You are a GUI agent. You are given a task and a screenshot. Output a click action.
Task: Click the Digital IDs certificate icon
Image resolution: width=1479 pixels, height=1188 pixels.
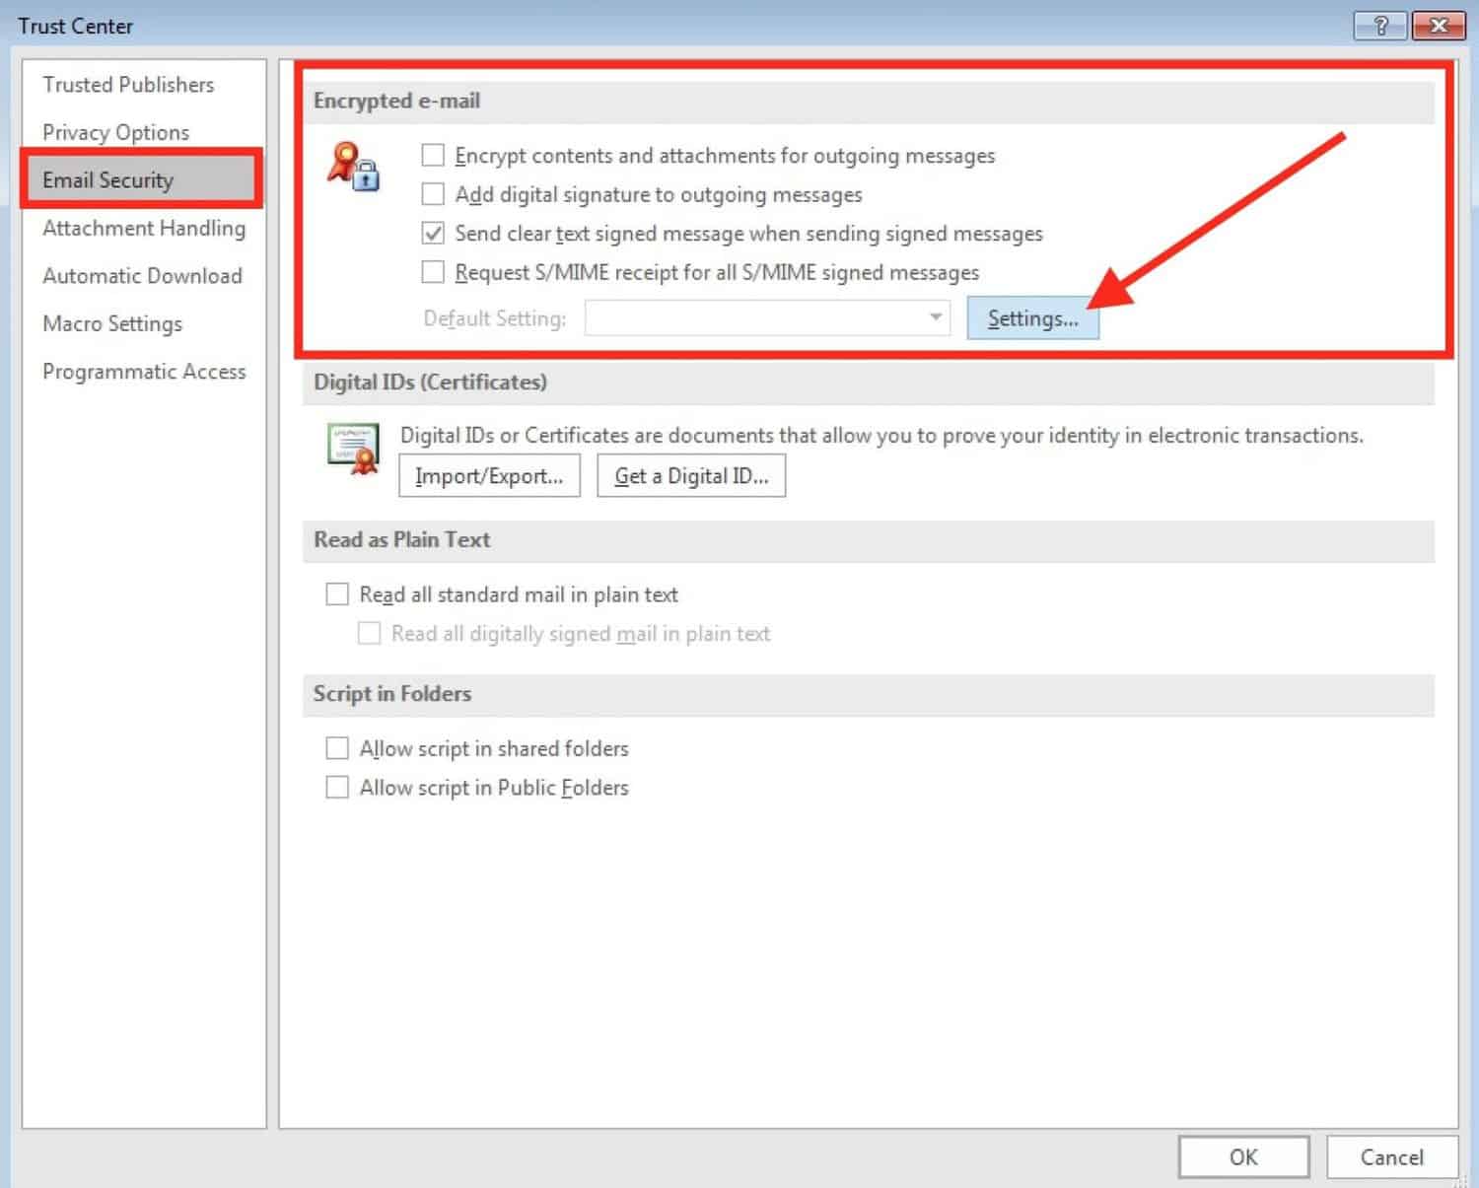[x=353, y=449]
